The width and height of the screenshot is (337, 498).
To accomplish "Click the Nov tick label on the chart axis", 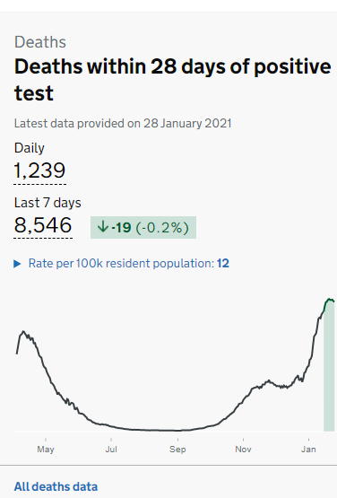I will point(244,449).
